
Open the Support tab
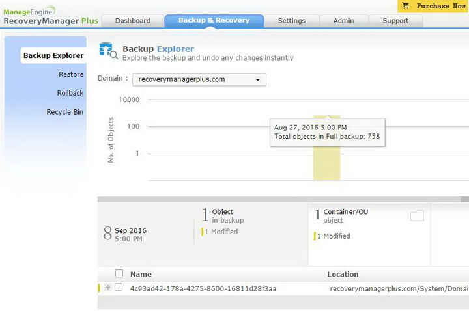point(396,21)
